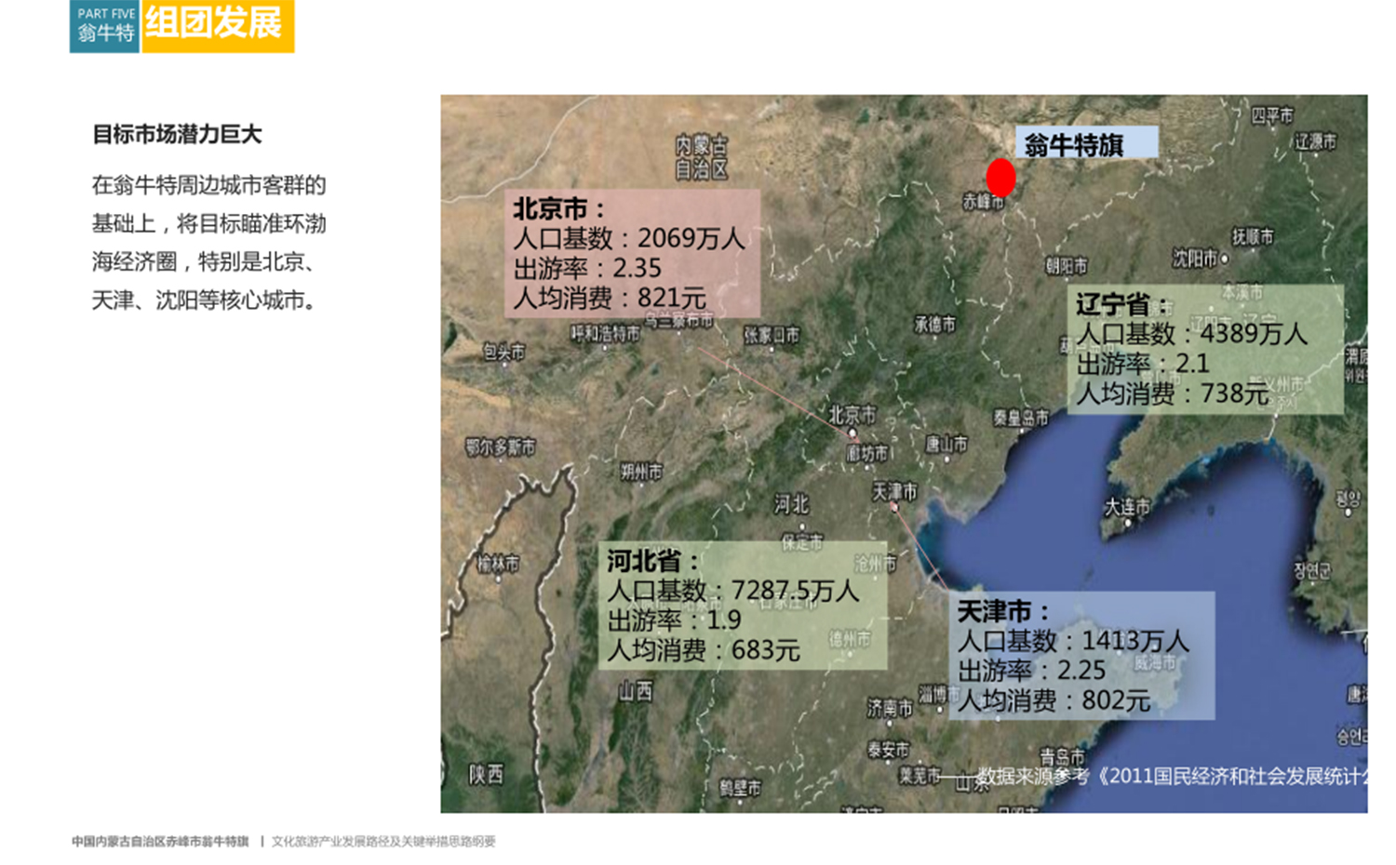Click footer text 文化旅游产业发展路径及关键举措思路纲要

(x=383, y=842)
